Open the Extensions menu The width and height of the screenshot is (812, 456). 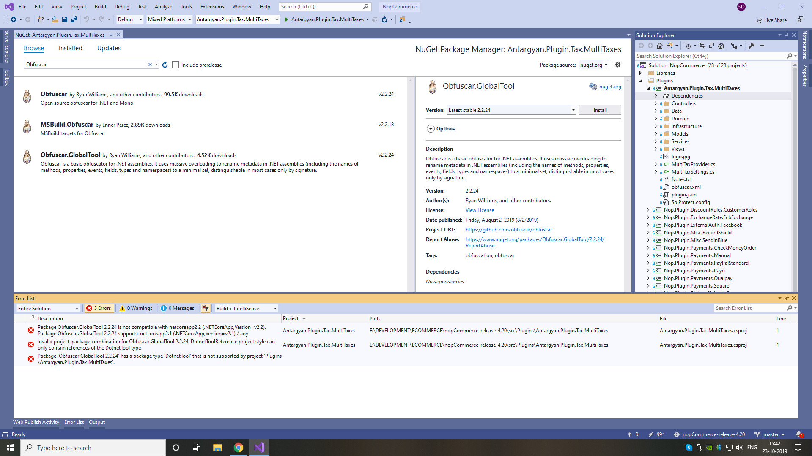coord(212,6)
